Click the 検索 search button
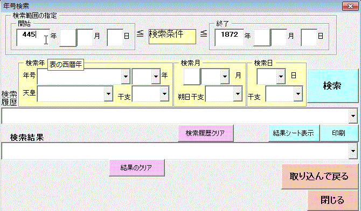Image resolution: width=361 pixels, height=211 pixels. point(332,86)
